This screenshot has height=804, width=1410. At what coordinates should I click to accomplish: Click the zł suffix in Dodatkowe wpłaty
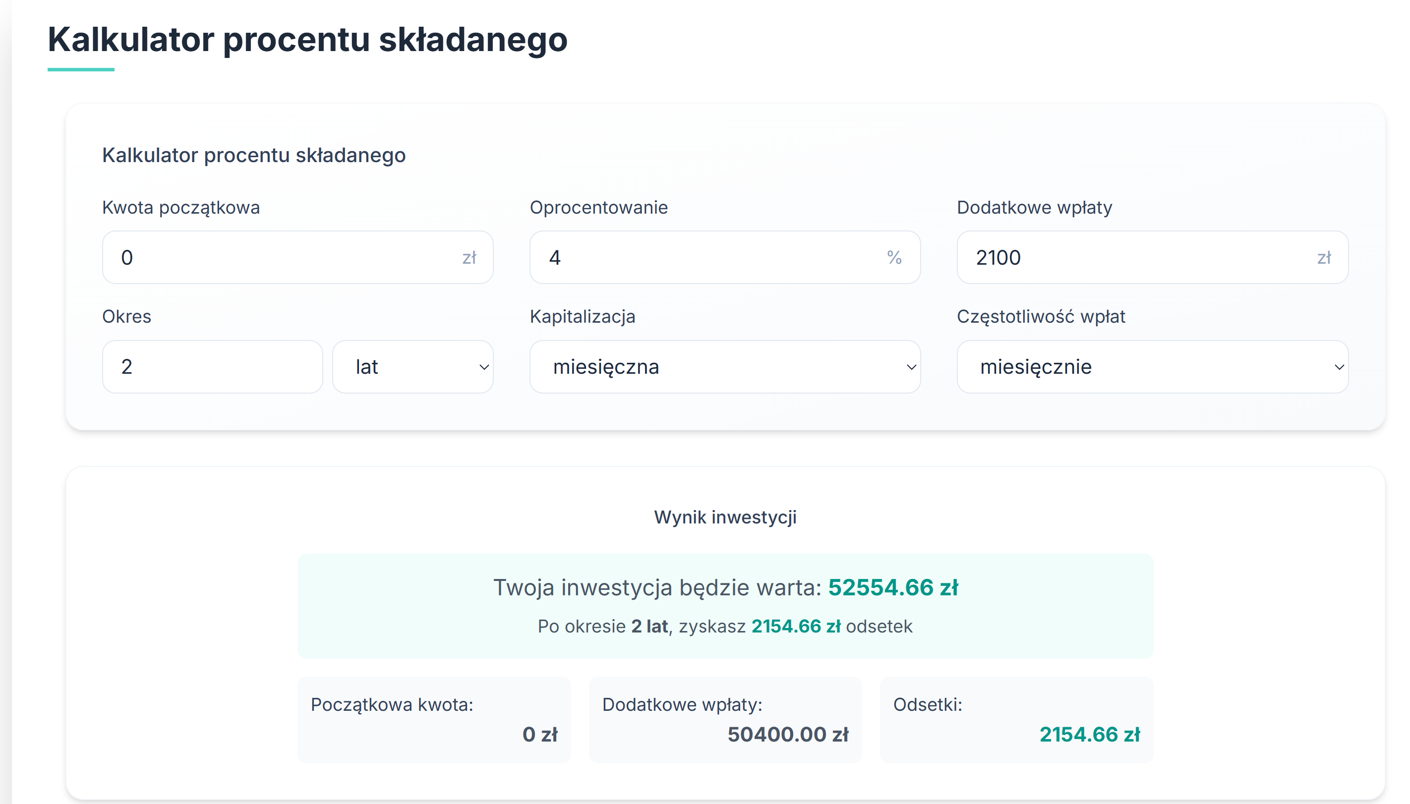point(1324,257)
